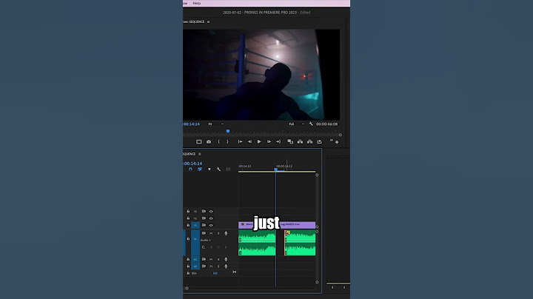Click the Mix track volume value
This screenshot has height=299, width=533.
click(x=215, y=273)
